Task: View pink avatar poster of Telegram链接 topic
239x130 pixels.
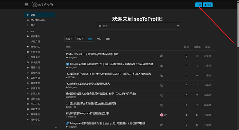Action: tap(162, 115)
